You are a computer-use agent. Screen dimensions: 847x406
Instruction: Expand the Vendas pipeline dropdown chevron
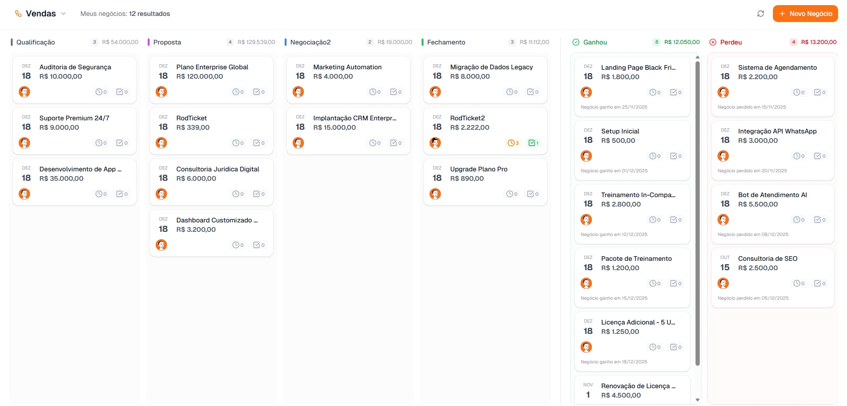pyautogui.click(x=63, y=14)
